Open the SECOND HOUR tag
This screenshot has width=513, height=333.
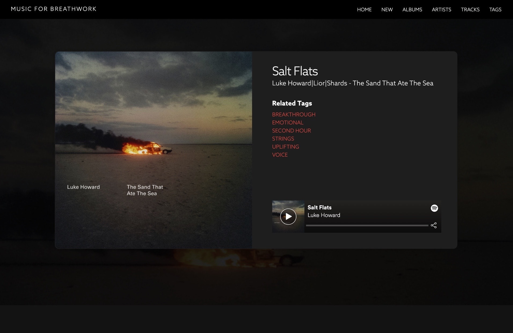coord(292,131)
